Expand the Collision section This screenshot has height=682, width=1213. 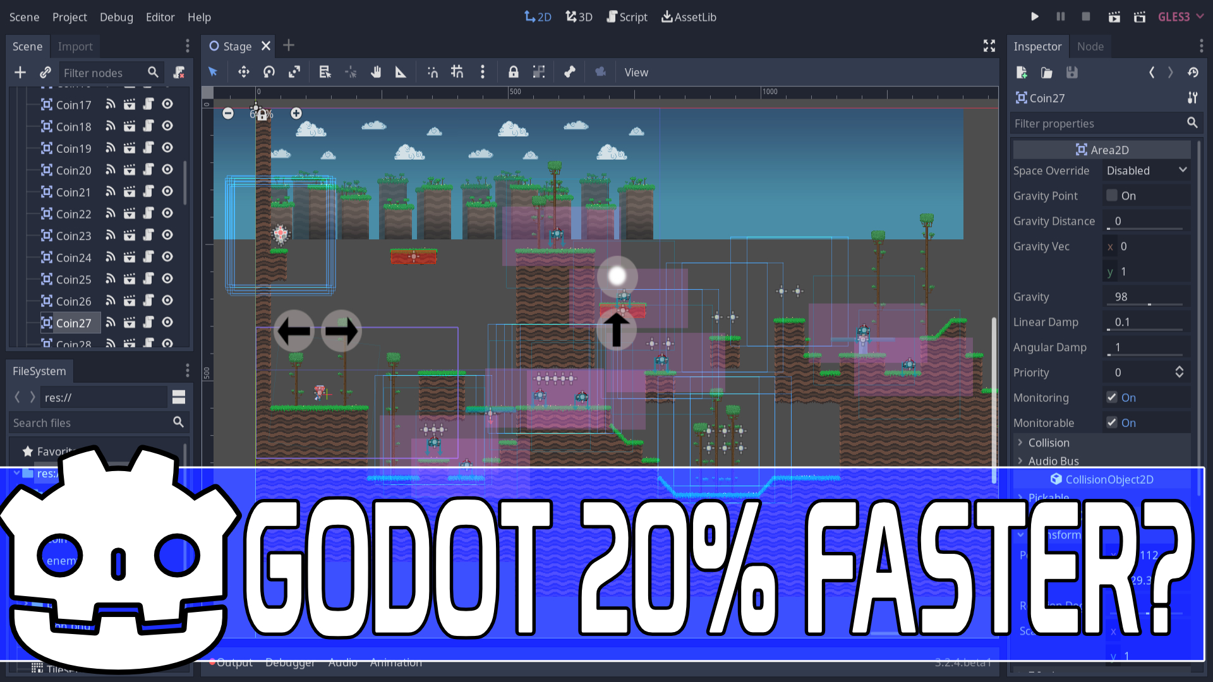point(1047,442)
